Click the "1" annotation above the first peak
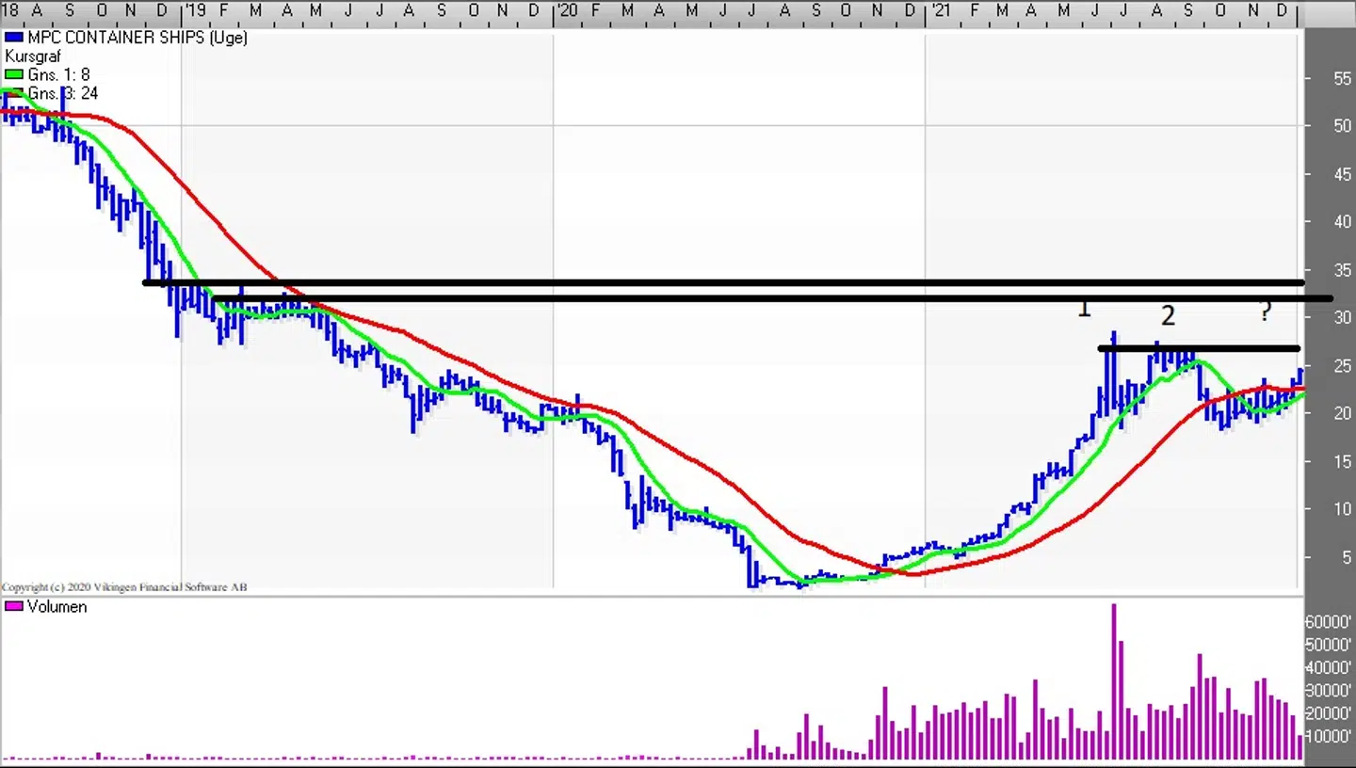 coord(1084,308)
